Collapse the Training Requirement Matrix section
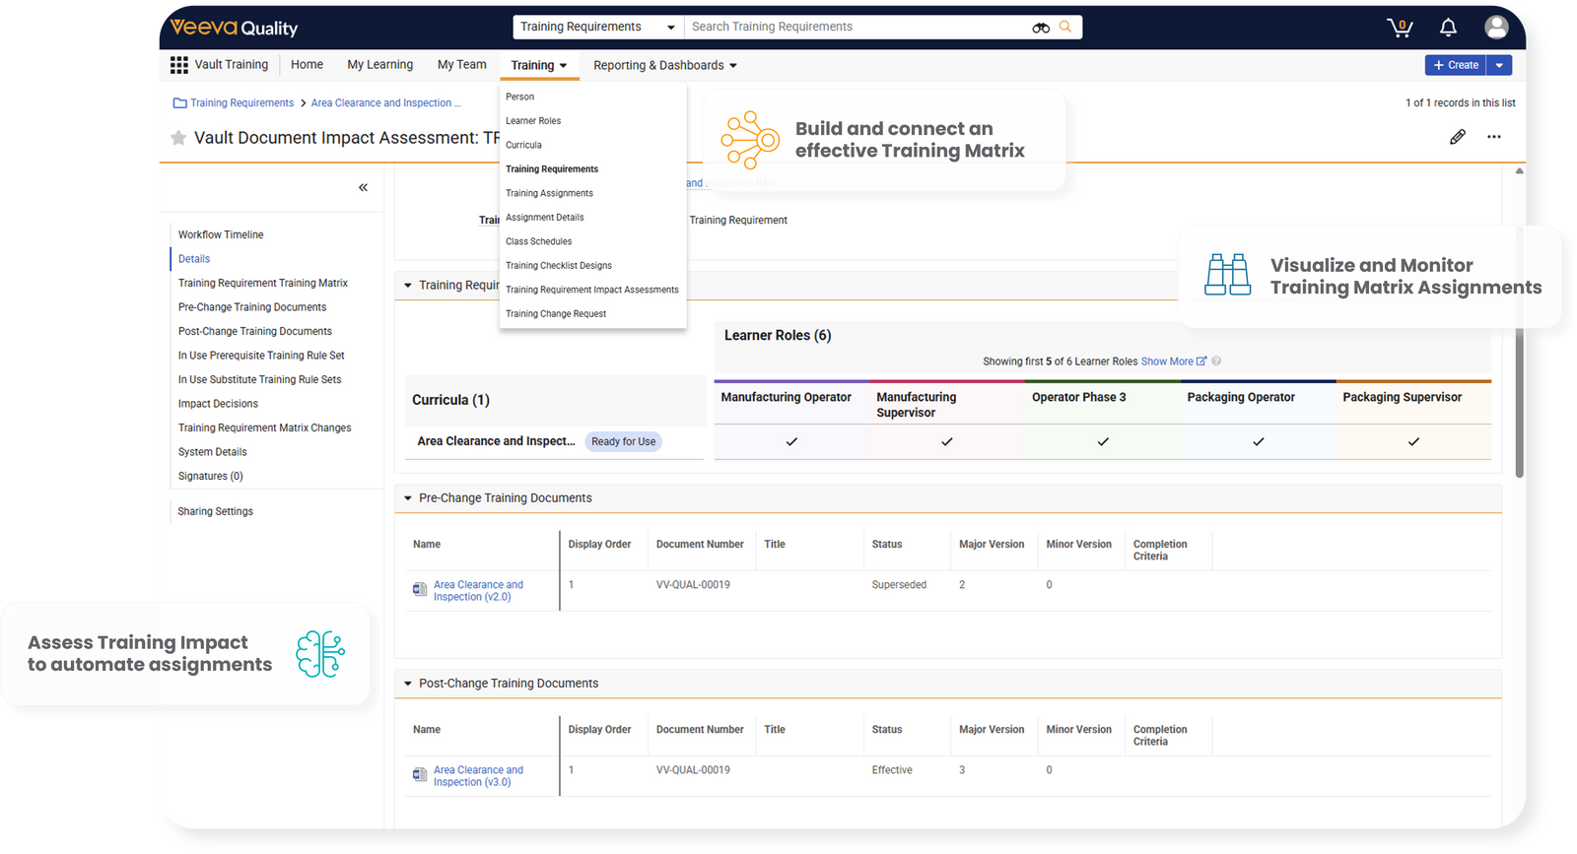This screenshot has width=1577, height=854. (x=408, y=286)
